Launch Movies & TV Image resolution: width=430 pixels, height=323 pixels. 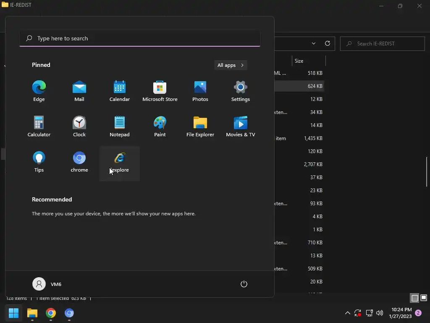[241, 127]
